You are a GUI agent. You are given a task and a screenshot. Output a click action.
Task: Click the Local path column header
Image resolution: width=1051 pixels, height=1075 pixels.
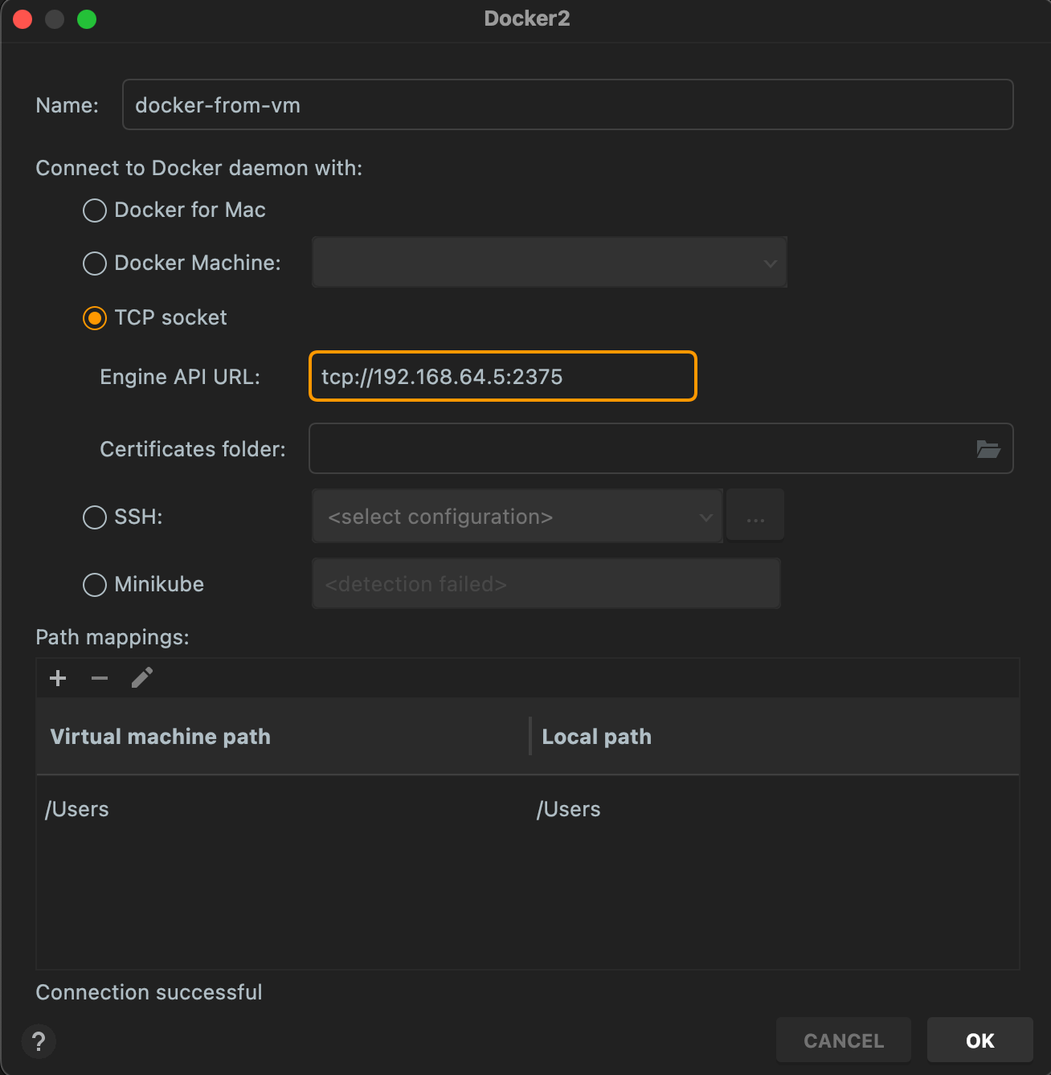click(596, 736)
